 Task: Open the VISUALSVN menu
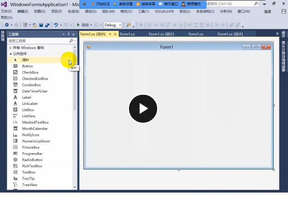pos(164,11)
